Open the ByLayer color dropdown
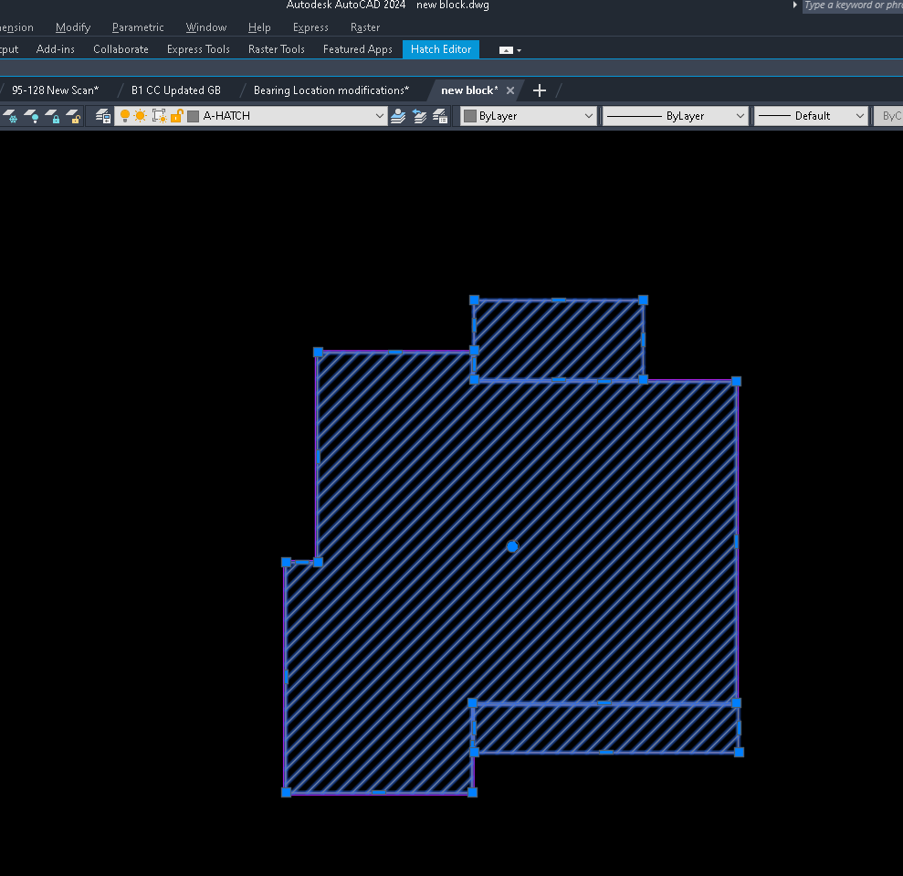This screenshot has height=876, width=903. pyautogui.click(x=529, y=116)
